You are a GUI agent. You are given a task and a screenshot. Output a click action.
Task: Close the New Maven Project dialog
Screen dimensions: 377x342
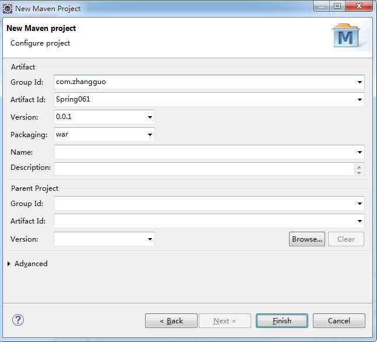click(359, 6)
